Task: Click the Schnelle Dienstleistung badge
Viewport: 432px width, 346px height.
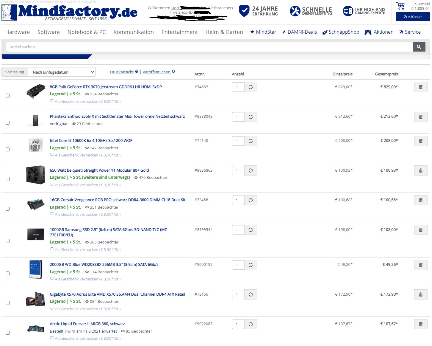Action: coord(311,11)
